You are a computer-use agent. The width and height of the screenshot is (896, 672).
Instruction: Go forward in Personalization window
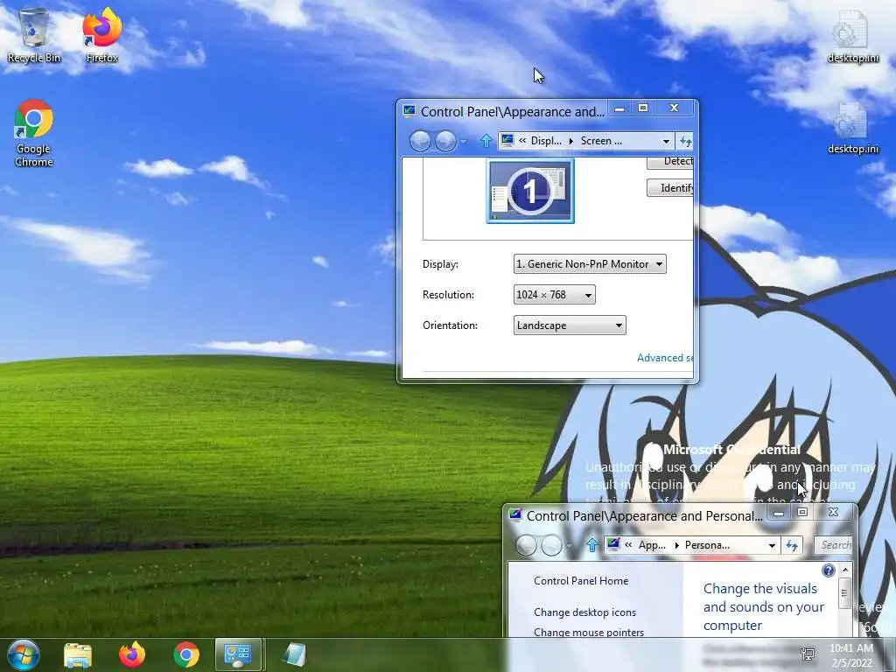551,545
